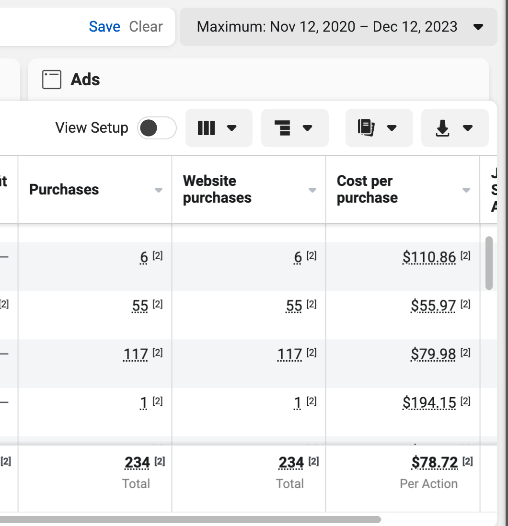
Task: Click footnote marker beside $78.72 total
Action: pos(468,461)
